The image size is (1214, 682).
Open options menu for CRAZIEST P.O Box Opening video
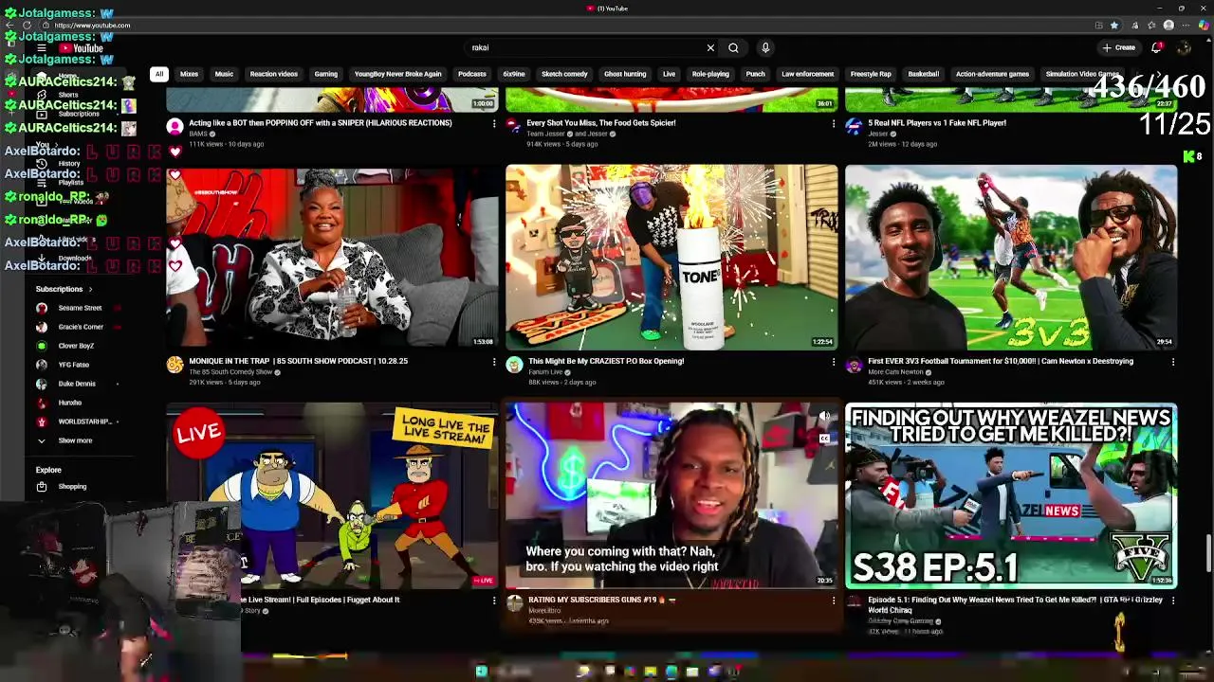[x=834, y=362]
